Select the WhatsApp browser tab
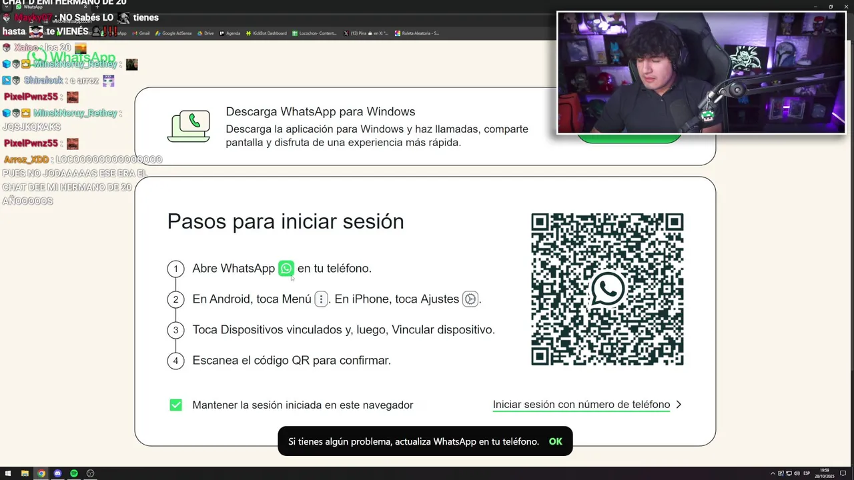Screen dimensions: 854x480 [x=47, y=7]
